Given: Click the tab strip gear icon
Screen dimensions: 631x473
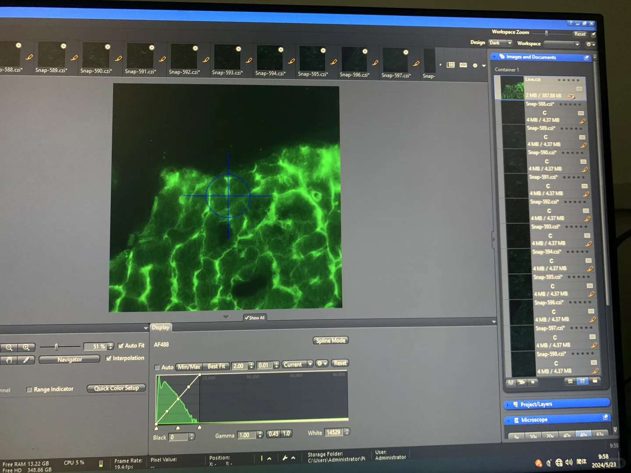Looking at the screenshot, I should pos(475,65).
